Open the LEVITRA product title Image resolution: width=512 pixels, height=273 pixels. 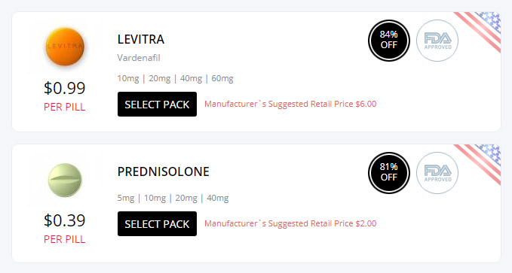click(141, 39)
